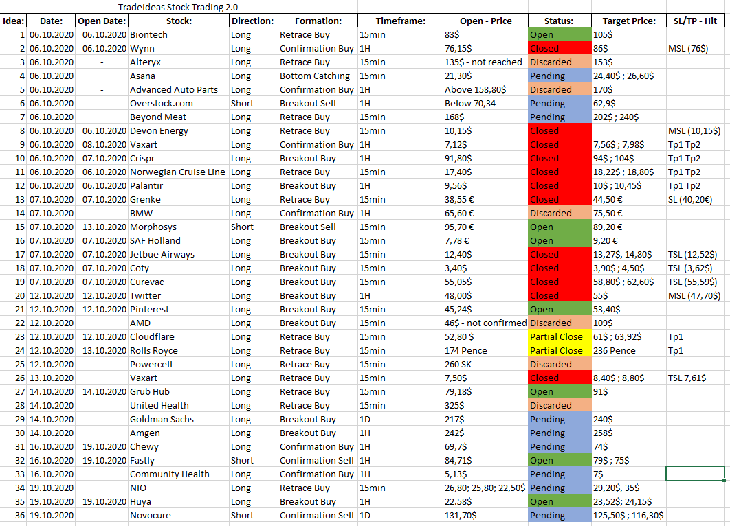
Task: Click the 'Status:' header cell
Action: tap(560, 21)
